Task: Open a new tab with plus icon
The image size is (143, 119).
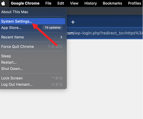Action: [73, 22]
